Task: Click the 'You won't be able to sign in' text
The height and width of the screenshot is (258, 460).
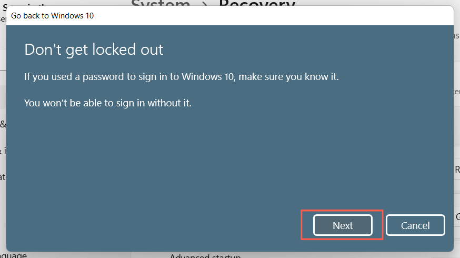Action: 108,103
